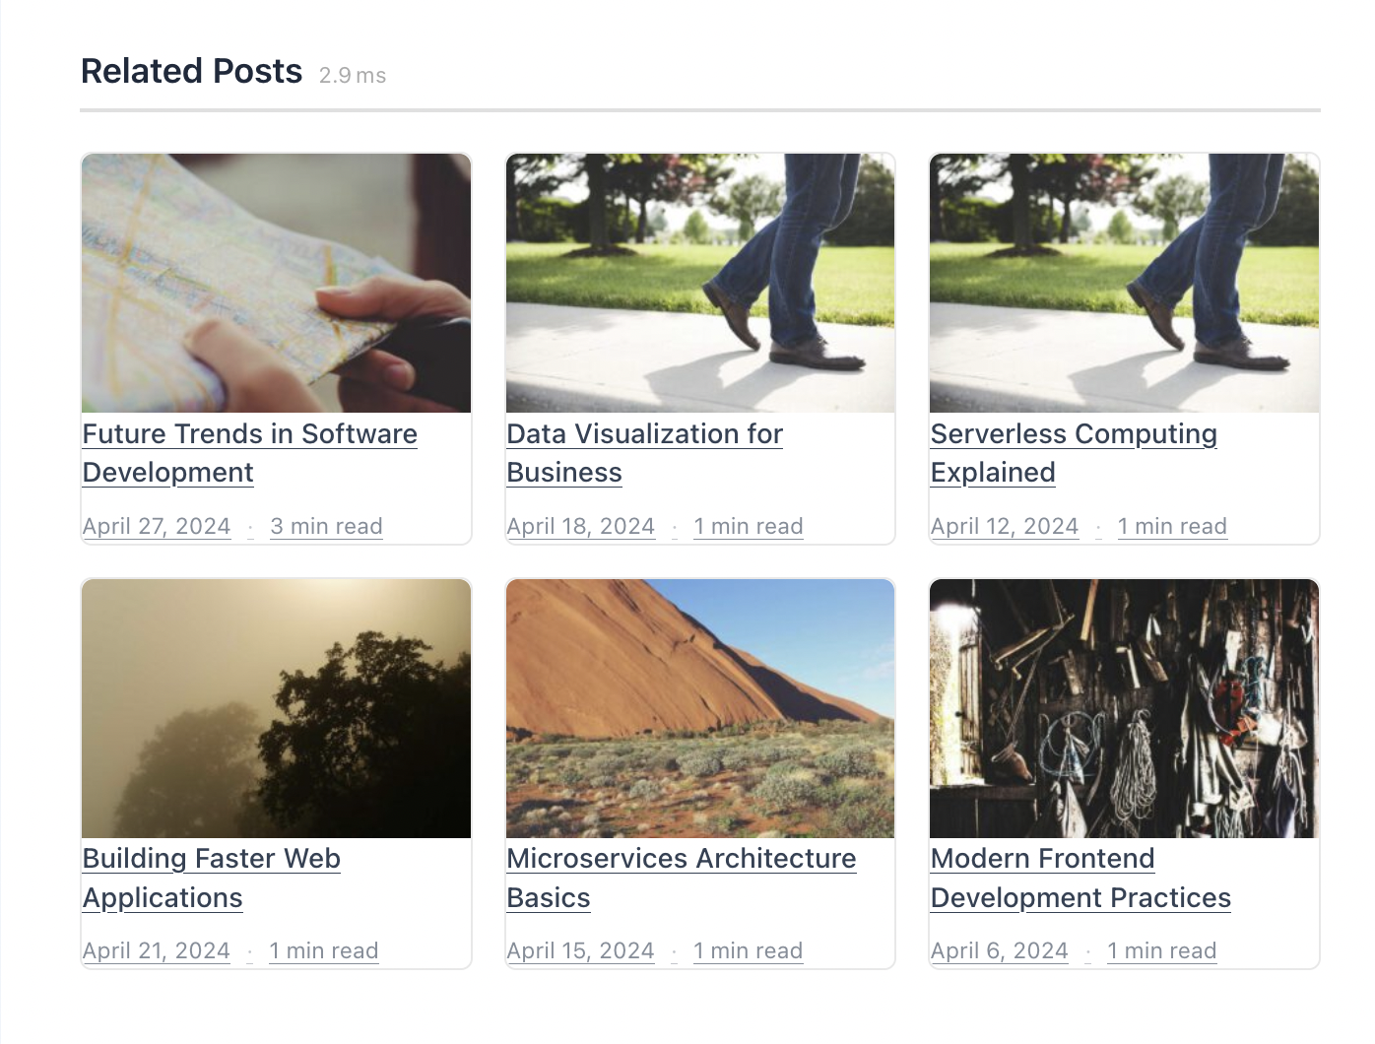Image resolution: width=1375 pixels, height=1044 pixels.
Task: Select the April 12, 2024 date link
Action: [1004, 526]
